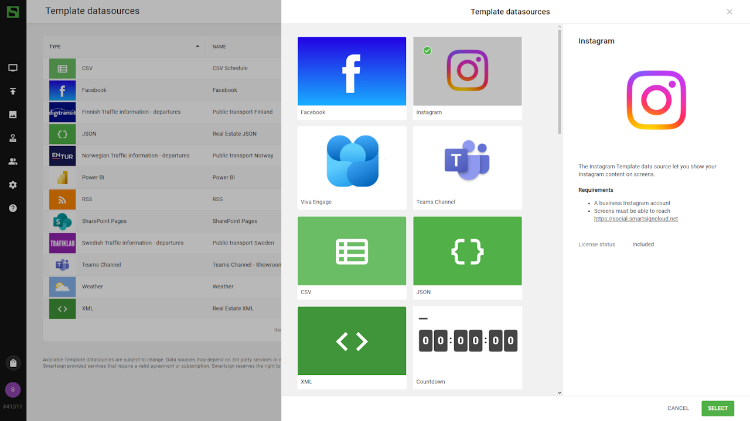Close the Template datasources panel
The height and width of the screenshot is (421, 750).
(x=729, y=12)
